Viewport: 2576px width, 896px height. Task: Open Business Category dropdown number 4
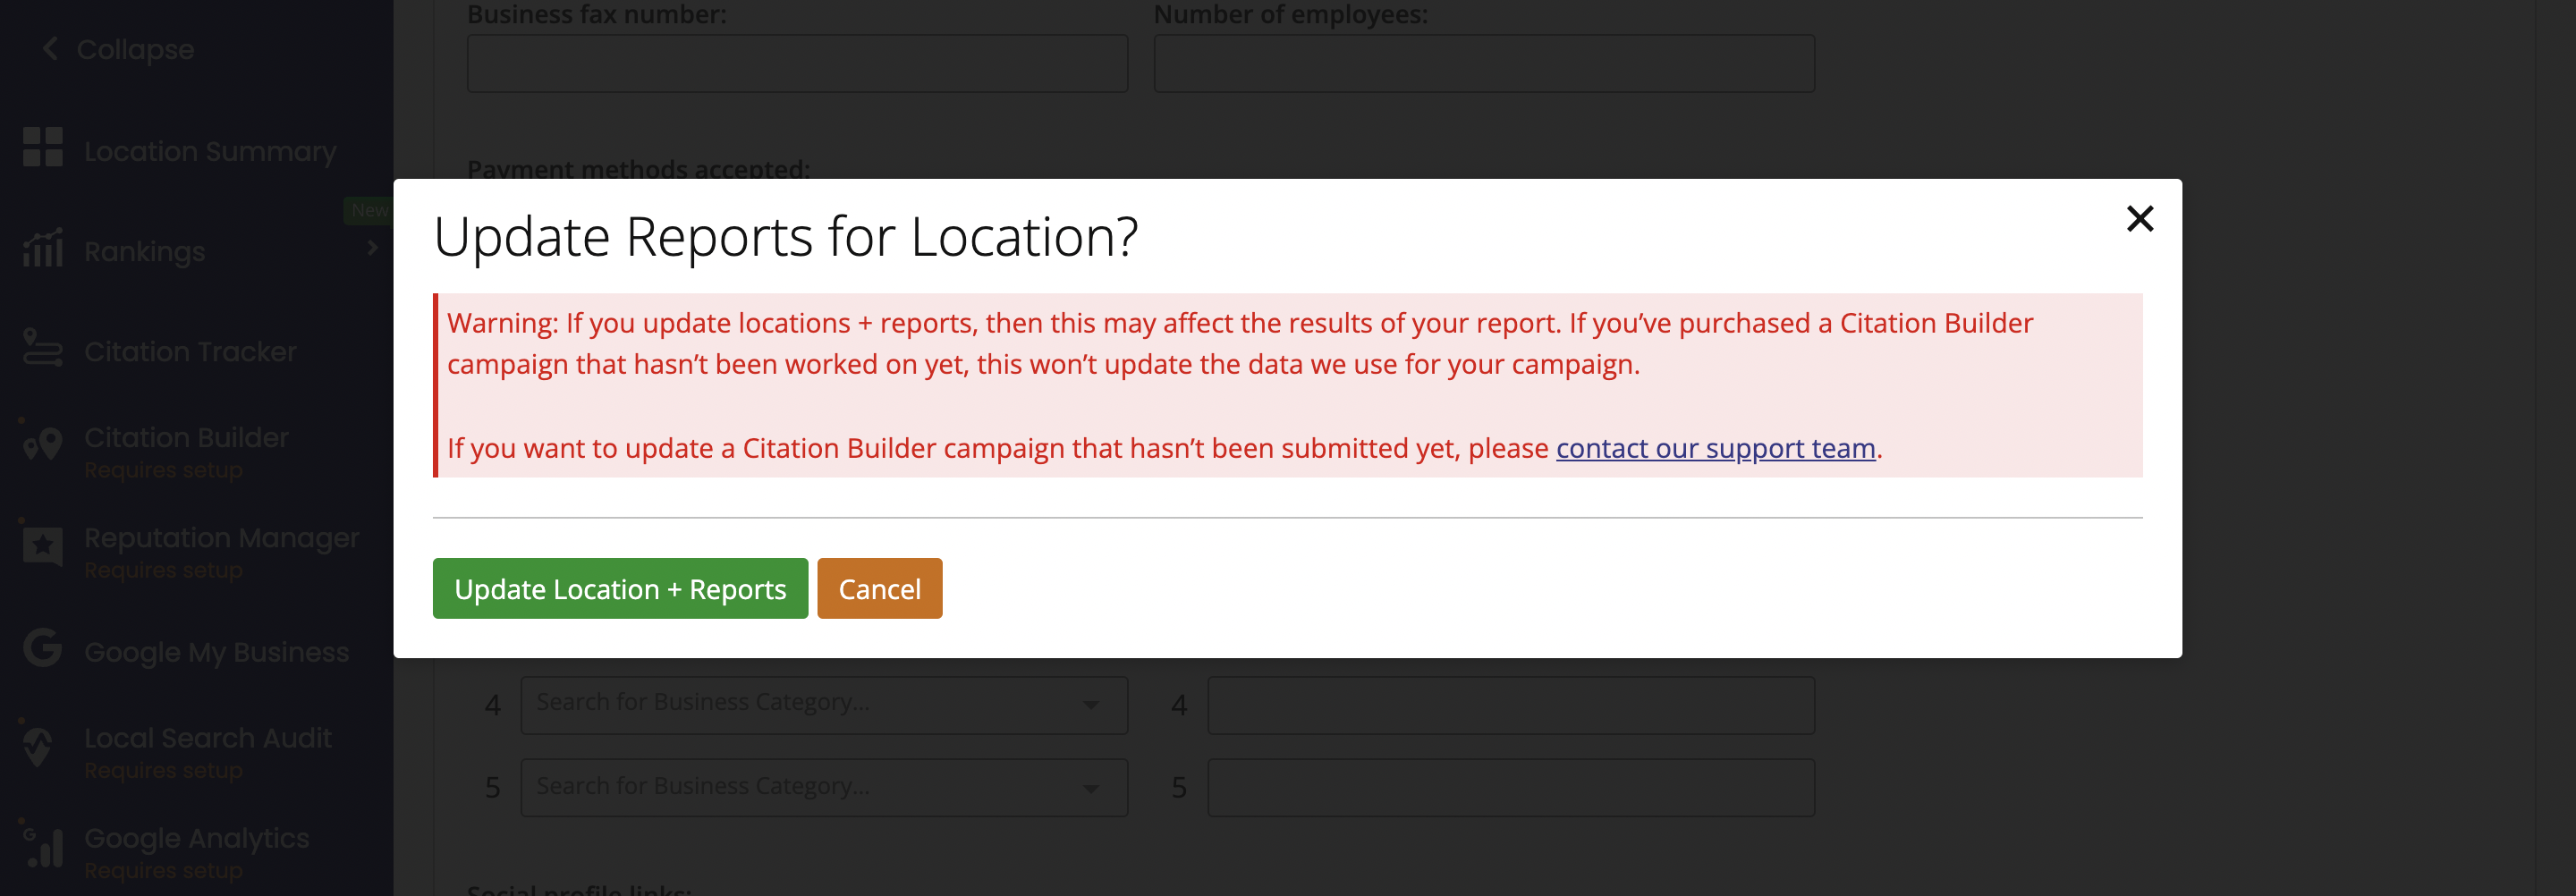pos(824,705)
